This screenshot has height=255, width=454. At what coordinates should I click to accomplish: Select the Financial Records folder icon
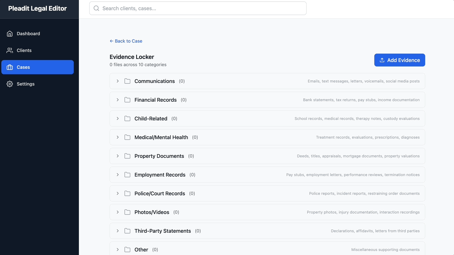point(127,100)
